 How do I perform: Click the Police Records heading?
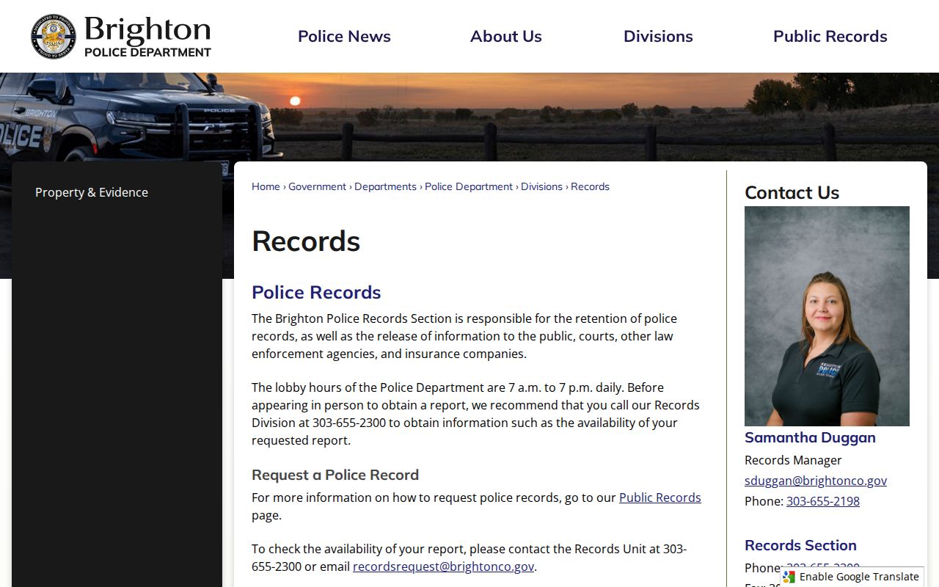(316, 292)
